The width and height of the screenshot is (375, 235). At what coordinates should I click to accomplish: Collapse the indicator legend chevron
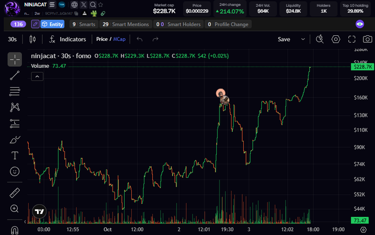(x=37, y=77)
